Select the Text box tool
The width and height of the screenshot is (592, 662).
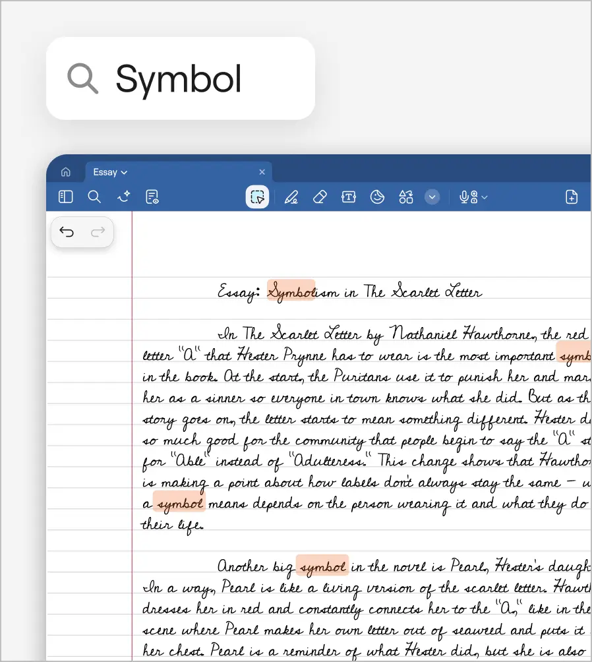coord(348,196)
